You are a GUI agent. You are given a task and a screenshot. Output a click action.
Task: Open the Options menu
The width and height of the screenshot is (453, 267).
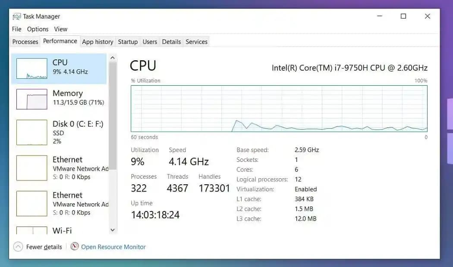point(38,29)
